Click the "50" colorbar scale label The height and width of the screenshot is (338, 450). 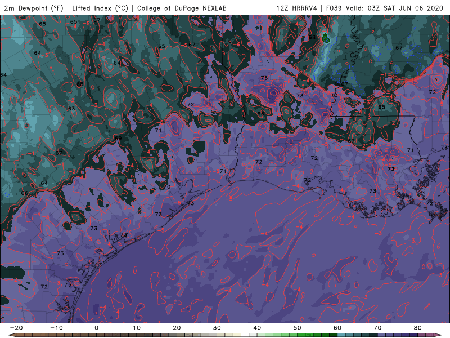coord(298,328)
